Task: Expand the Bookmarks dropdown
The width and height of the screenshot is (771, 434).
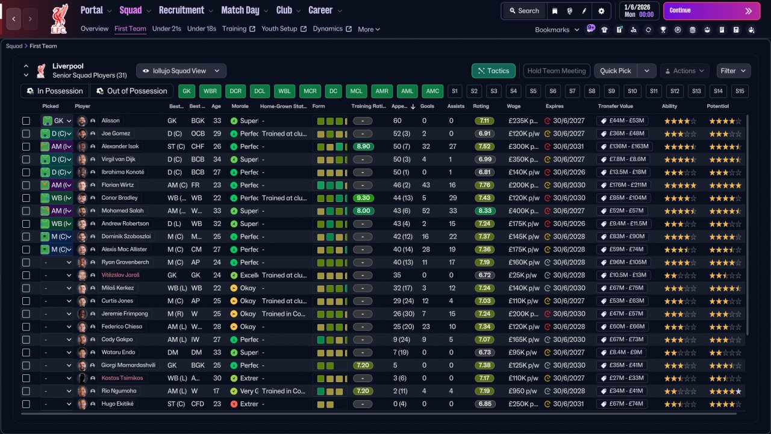Action: pyautogui.click(x=557, y=30)
